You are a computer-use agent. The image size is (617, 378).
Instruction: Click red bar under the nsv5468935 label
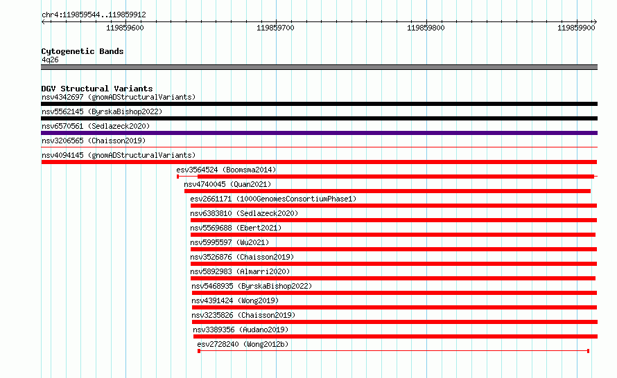click(394, 293)
